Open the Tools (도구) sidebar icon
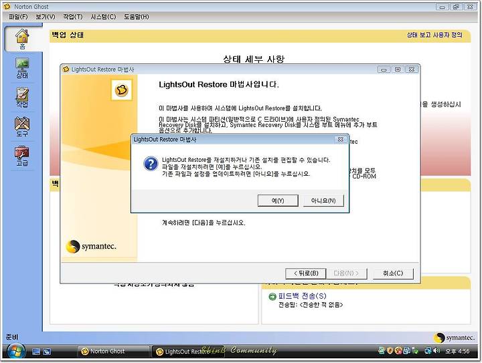This screenshot has height=363, width=482. click(22, 126)
